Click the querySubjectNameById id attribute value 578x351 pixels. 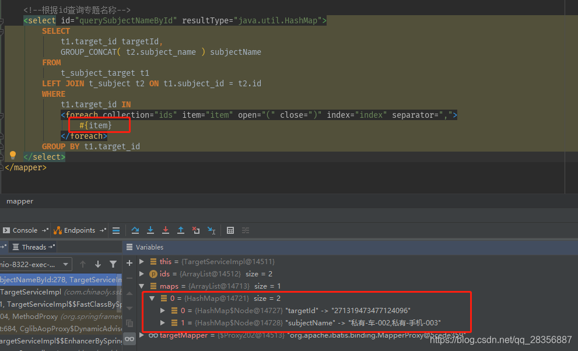126,20
